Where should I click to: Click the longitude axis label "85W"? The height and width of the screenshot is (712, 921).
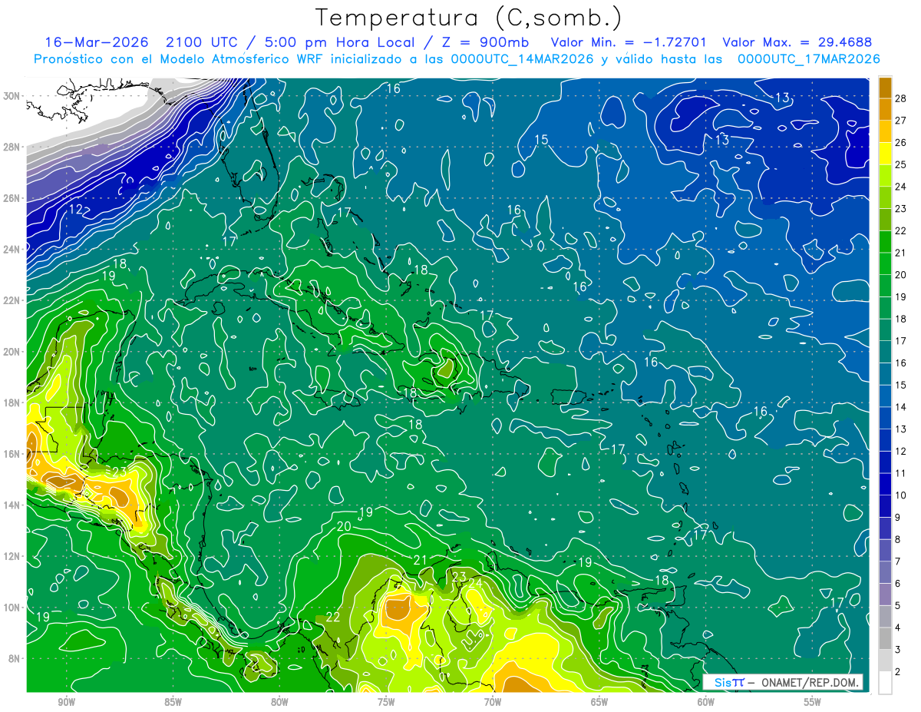tap(173, 701)
